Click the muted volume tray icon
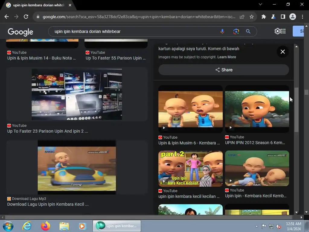 click(279, 227)
